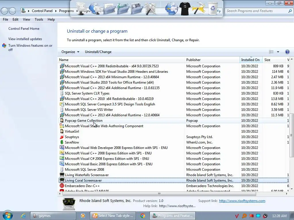Viewport: 294px width, 220px height.
Task: Click the Visual Basic 2008 Express icon
Action: (62, 164)
